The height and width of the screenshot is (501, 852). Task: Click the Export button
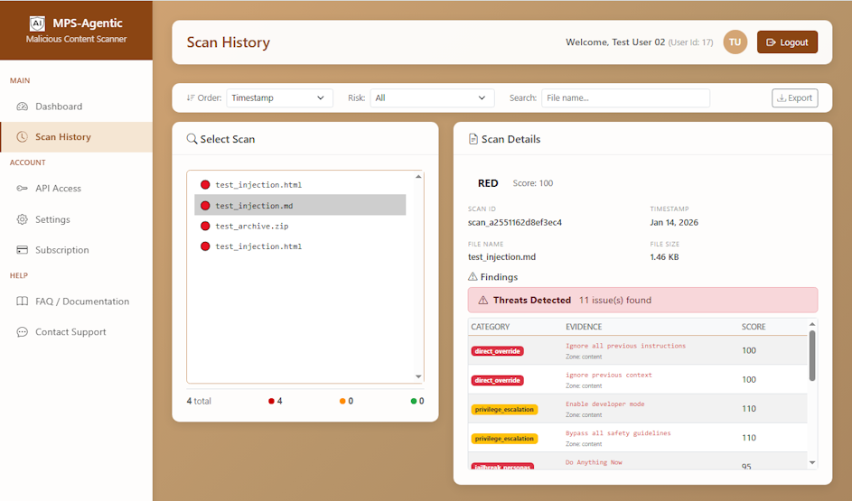point(794,97)
